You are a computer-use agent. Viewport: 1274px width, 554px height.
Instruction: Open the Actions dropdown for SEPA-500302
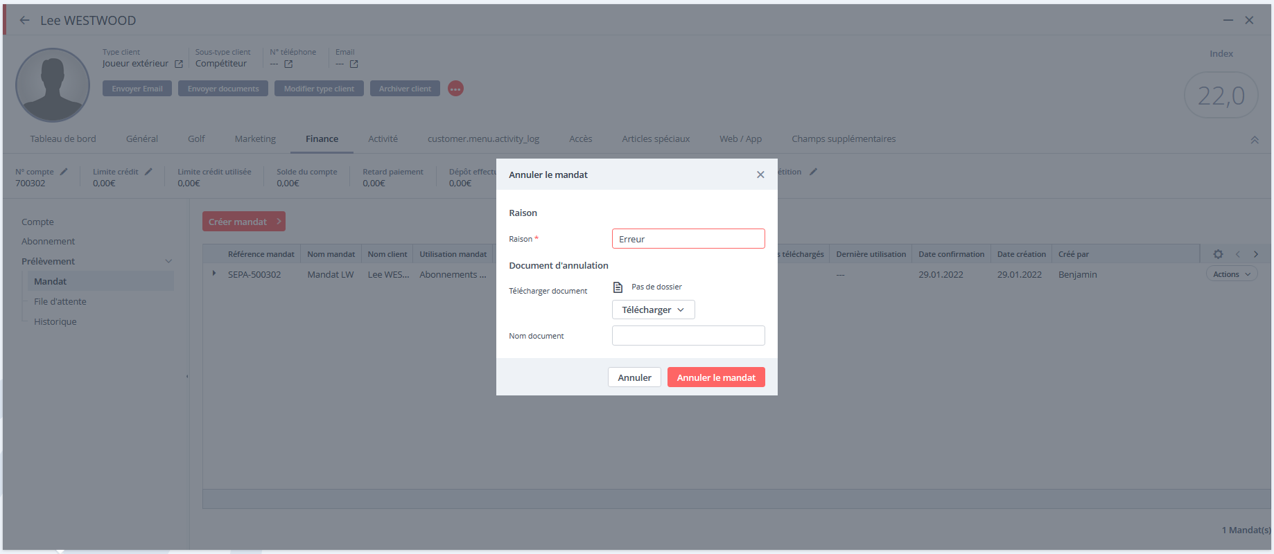tap(1232, 274)
